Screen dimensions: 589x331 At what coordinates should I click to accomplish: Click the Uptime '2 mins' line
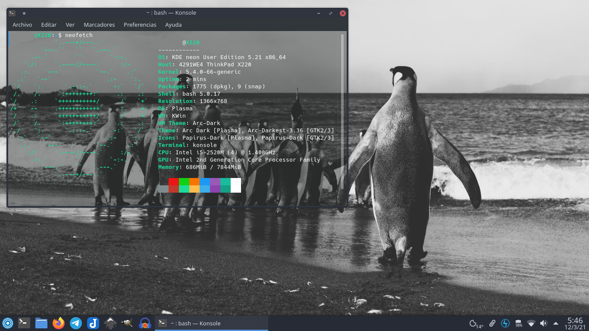point(182,79)
